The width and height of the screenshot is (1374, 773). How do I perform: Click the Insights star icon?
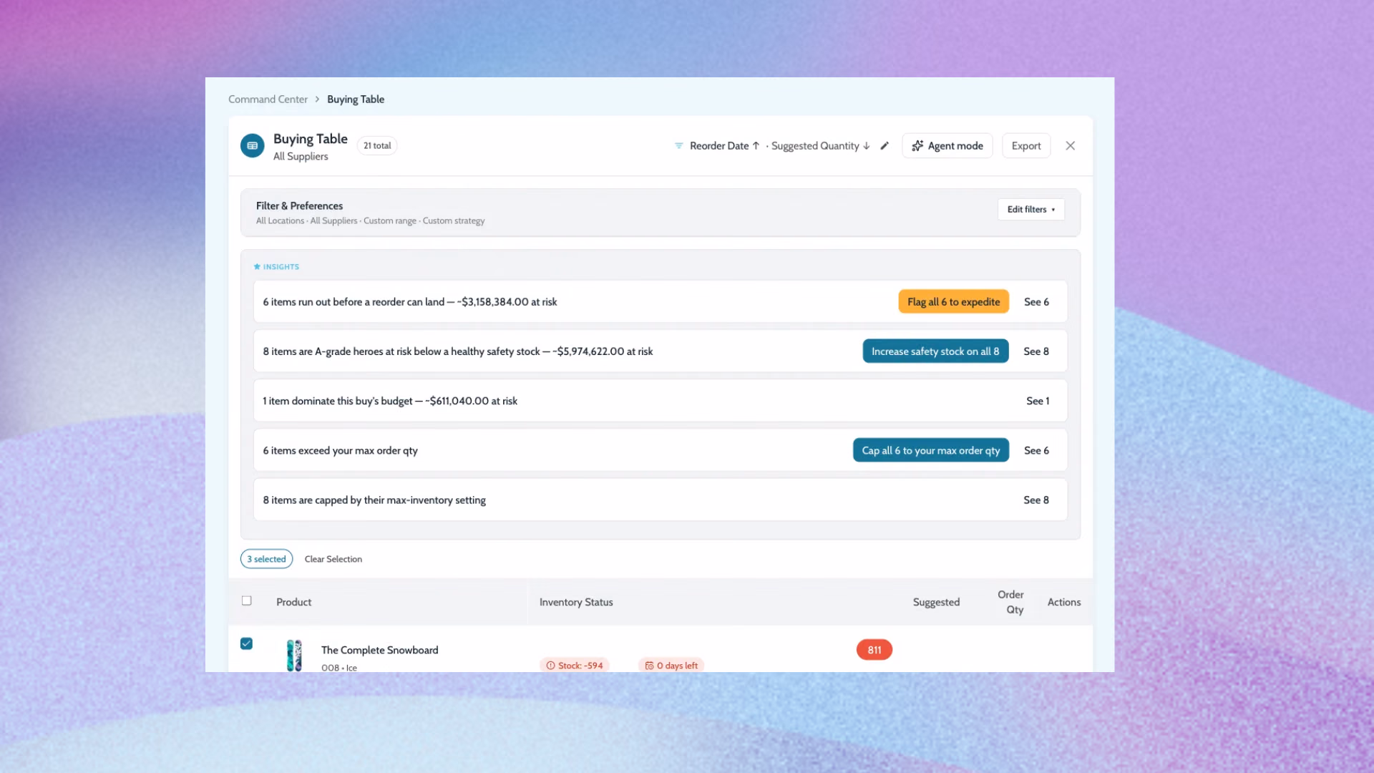[x=257, y=267]
